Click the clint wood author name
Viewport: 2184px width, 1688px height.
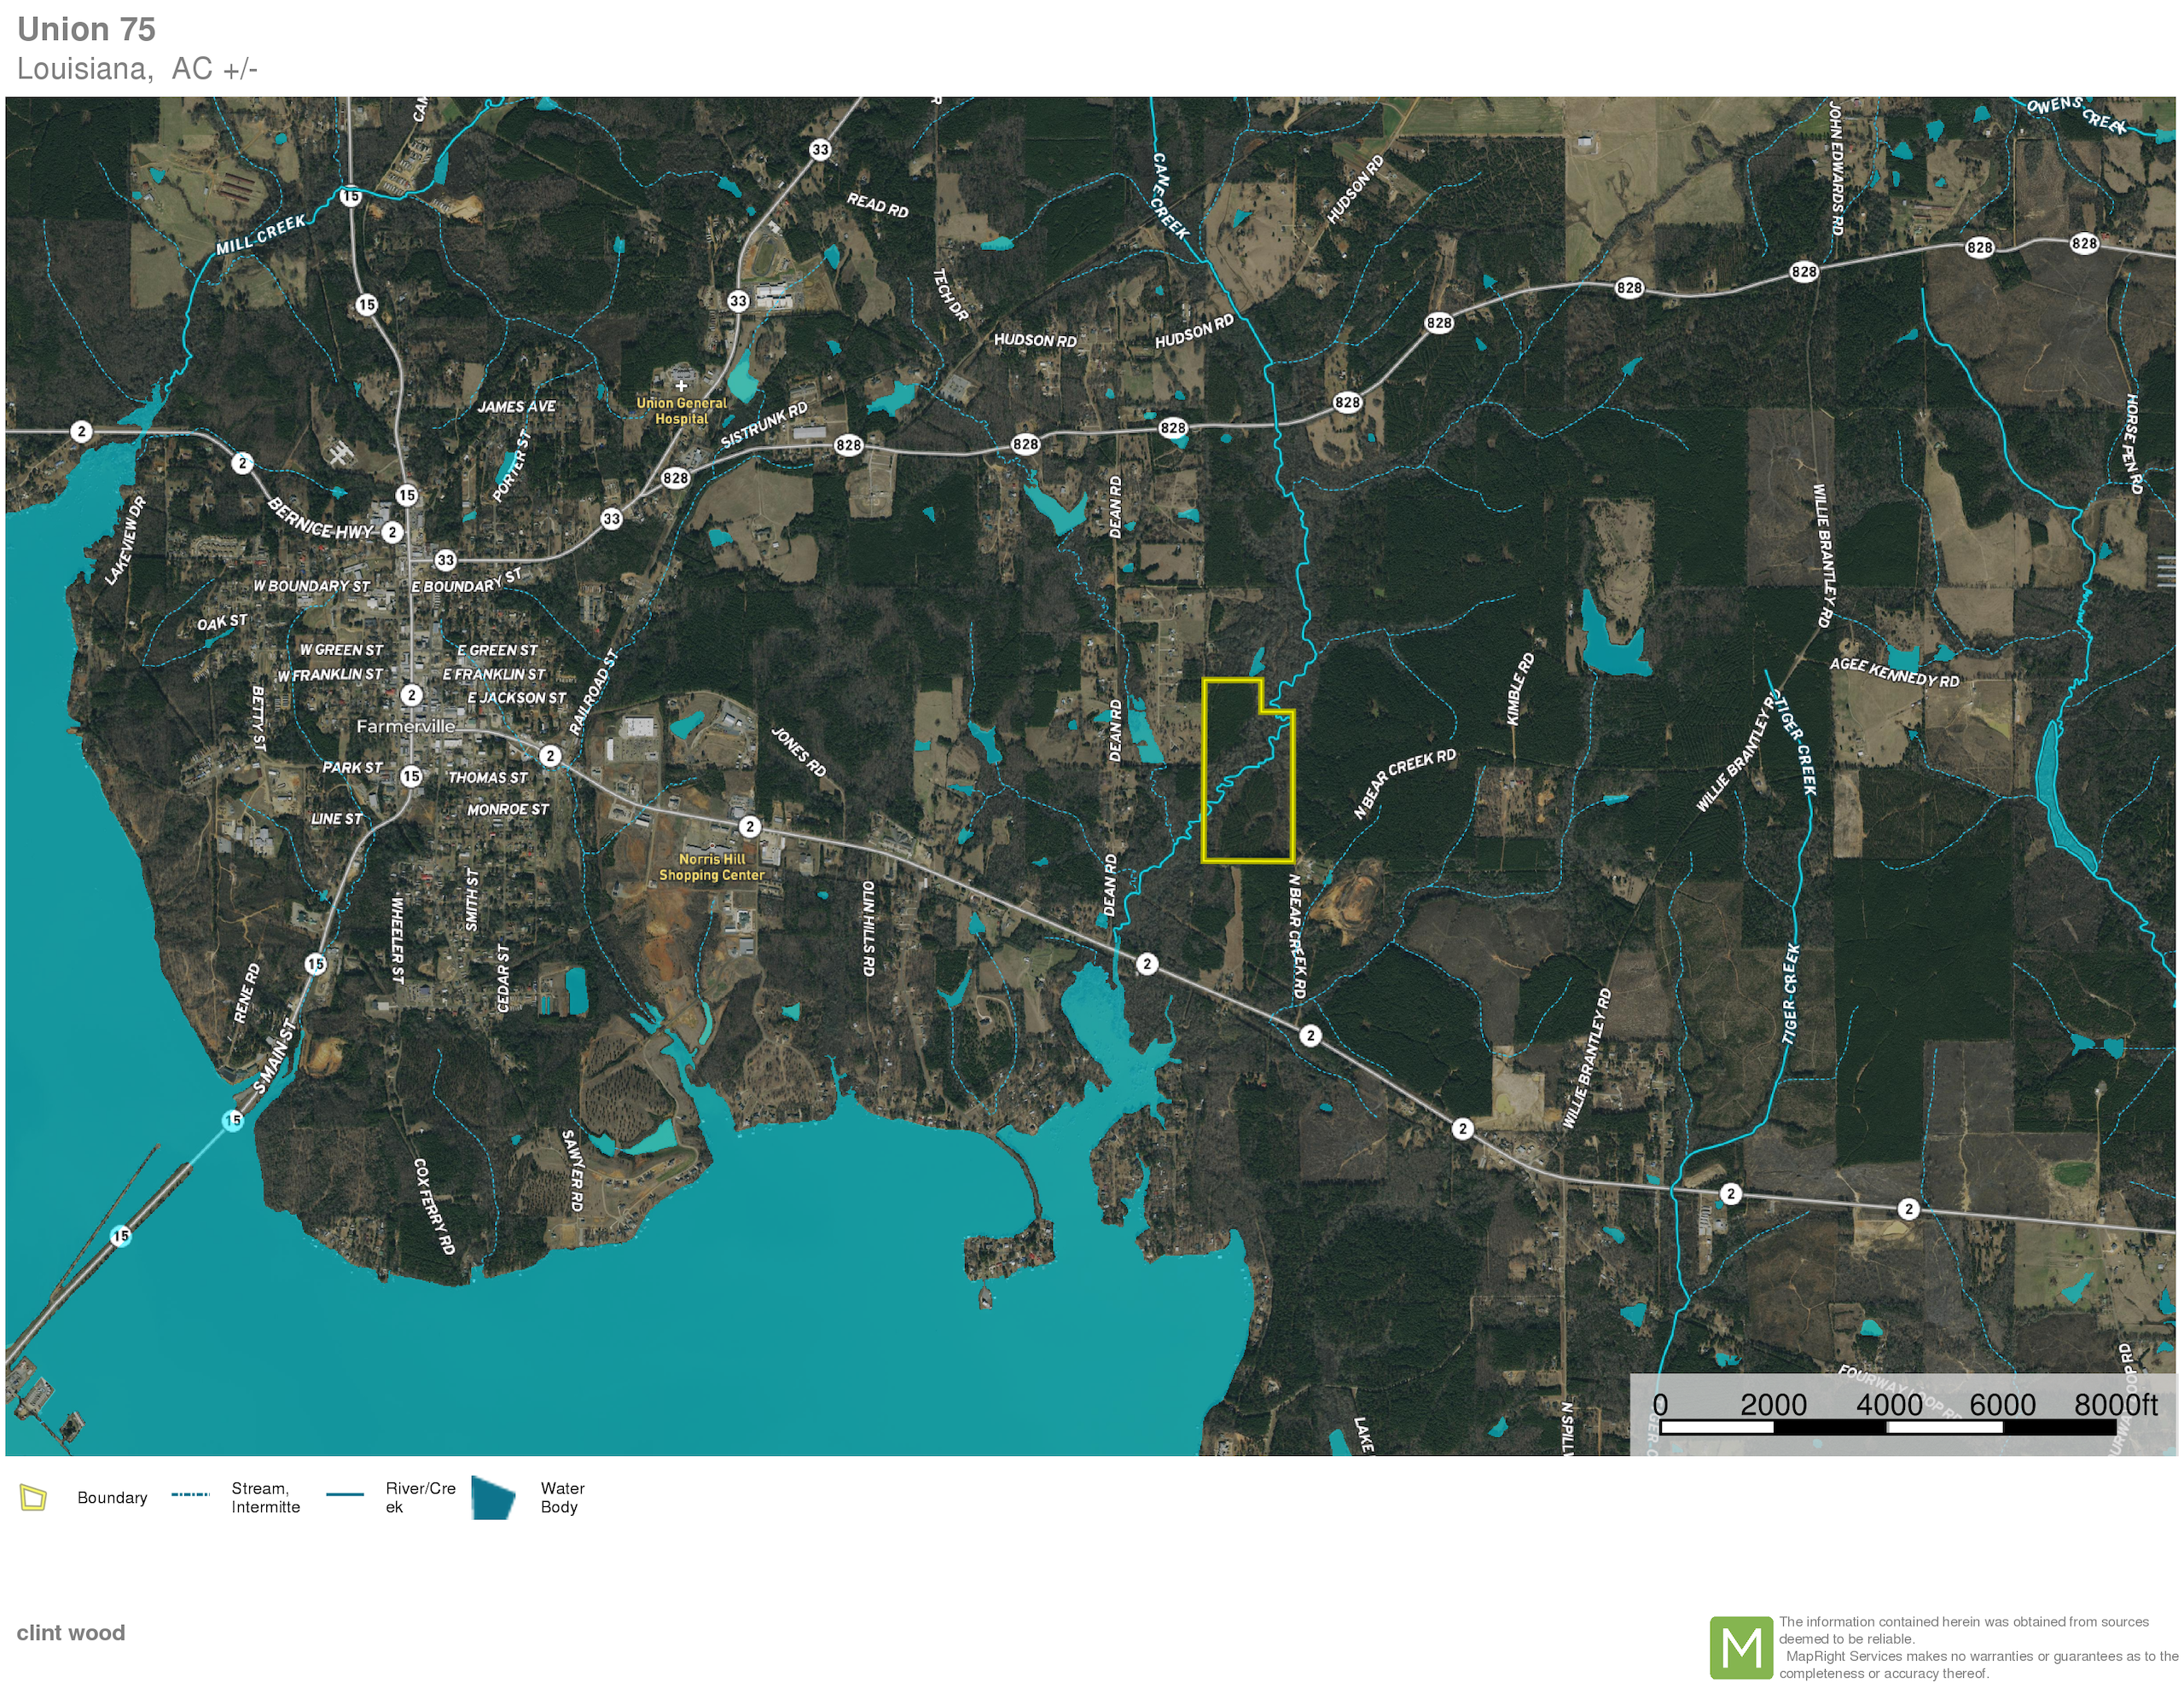coord(71,1632)
